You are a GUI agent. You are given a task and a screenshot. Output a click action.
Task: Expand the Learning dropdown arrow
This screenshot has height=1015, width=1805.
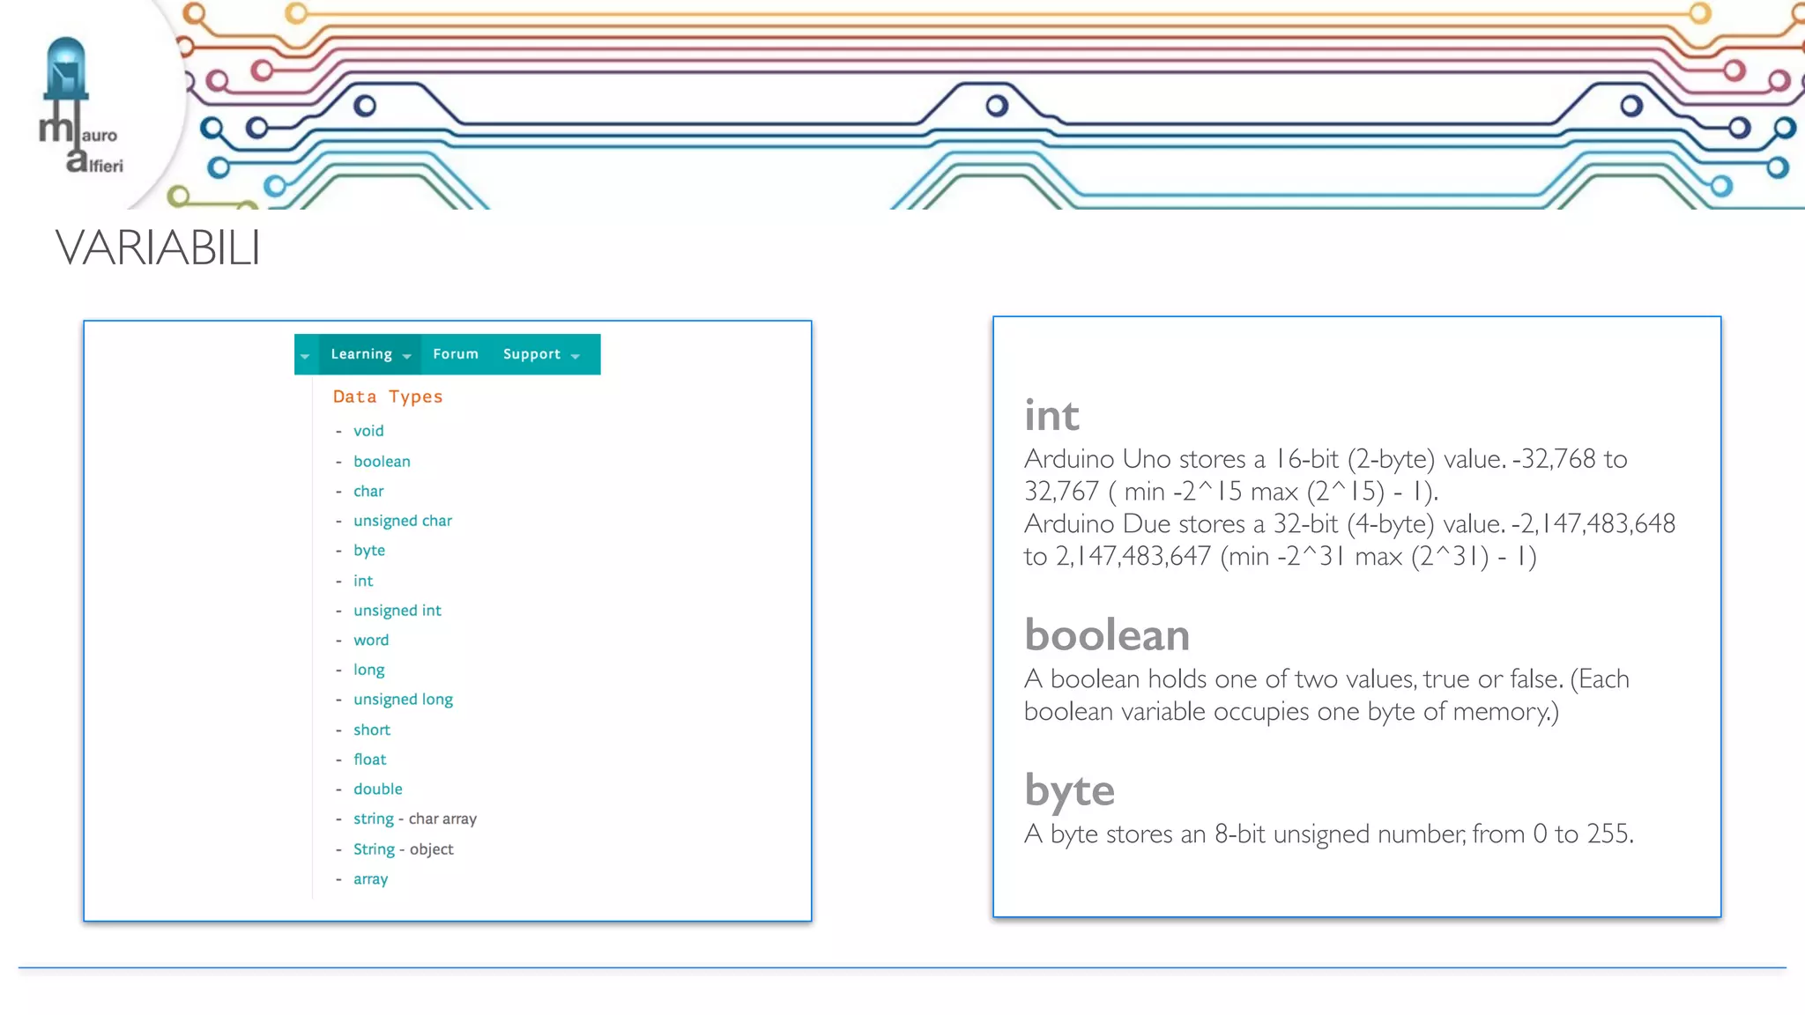(406, 356)
